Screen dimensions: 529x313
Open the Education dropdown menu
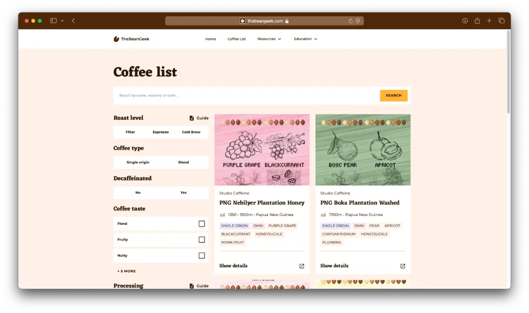305,39
